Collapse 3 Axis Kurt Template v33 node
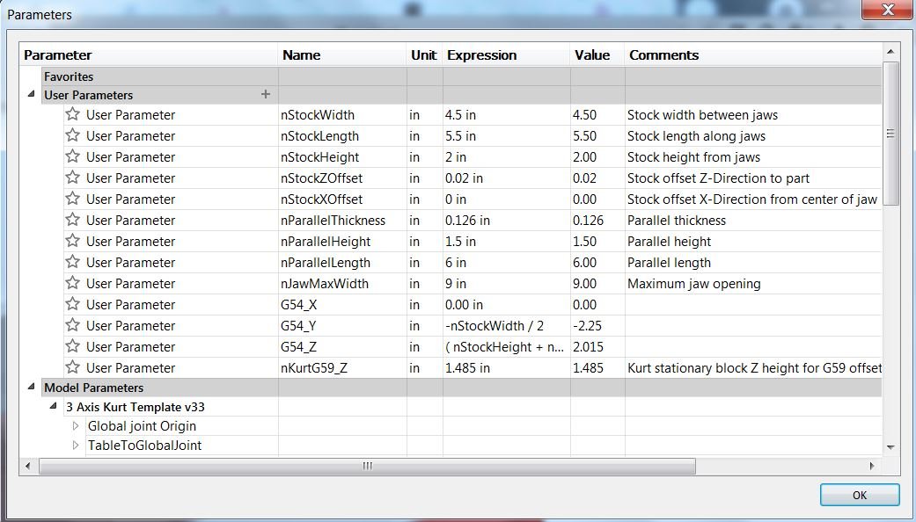The width and height of the screenshot is (916, 522). (53, 406)
